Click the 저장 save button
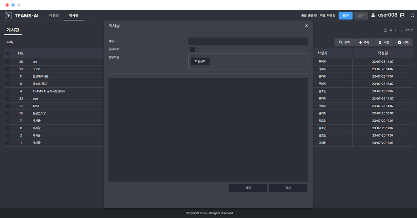The image size is (417, 218). point(248,188)
